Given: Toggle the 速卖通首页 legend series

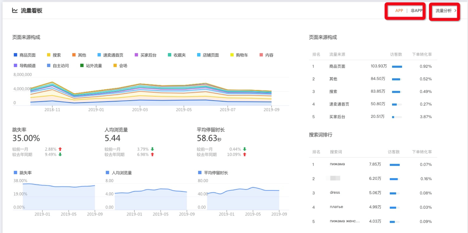Looking at the screenshot, I should (x=110, y=55).
